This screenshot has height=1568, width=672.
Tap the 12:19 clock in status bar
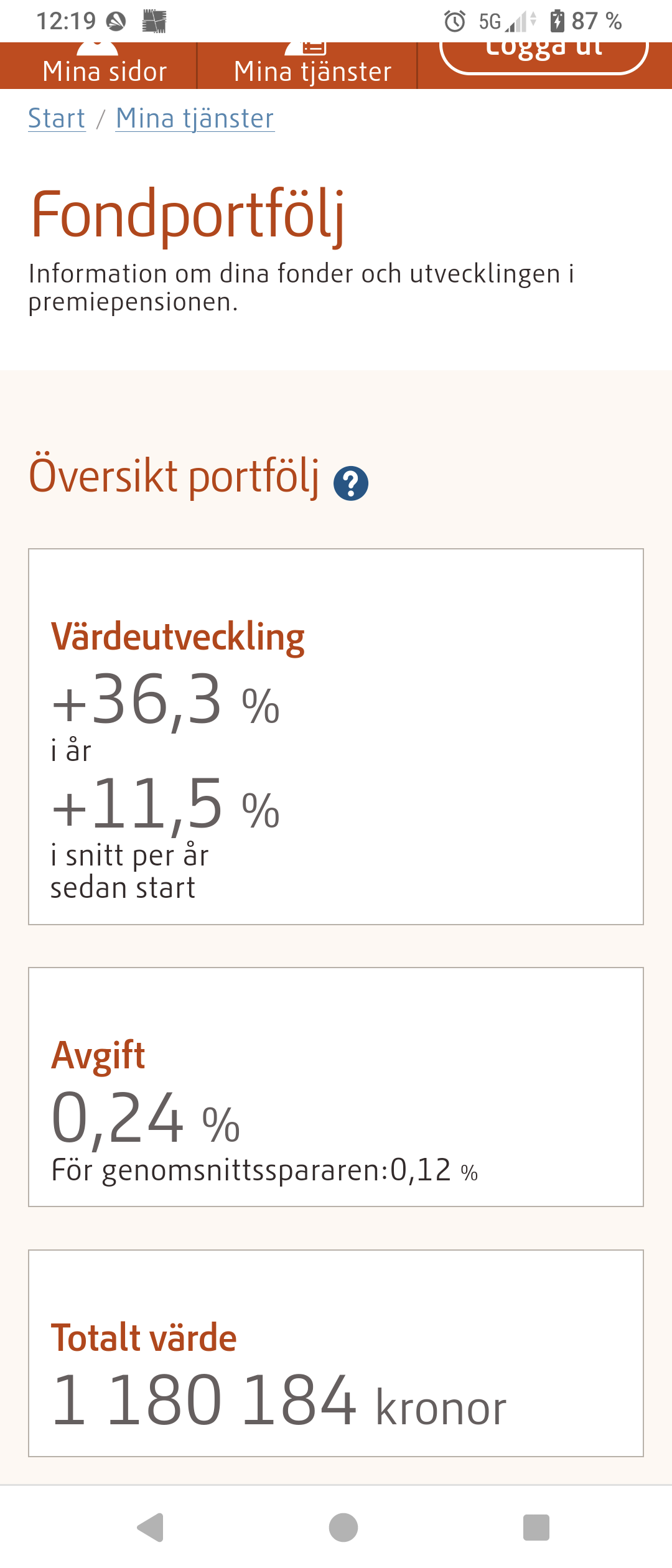click(x=66, y=21)
